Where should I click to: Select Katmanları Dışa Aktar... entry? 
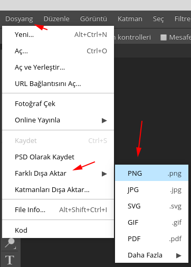point(58,190)
